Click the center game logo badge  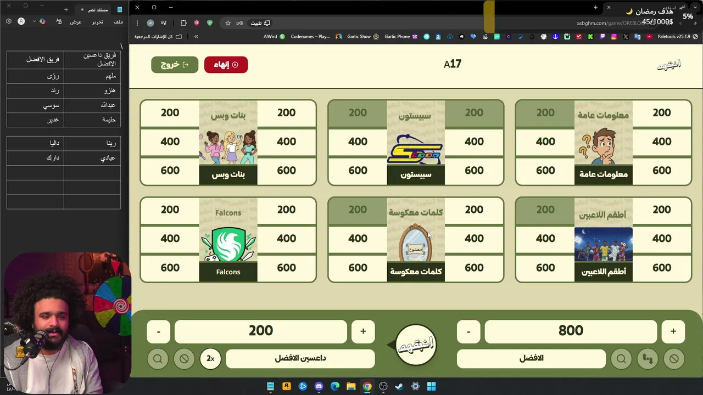(x=416, y=345)
